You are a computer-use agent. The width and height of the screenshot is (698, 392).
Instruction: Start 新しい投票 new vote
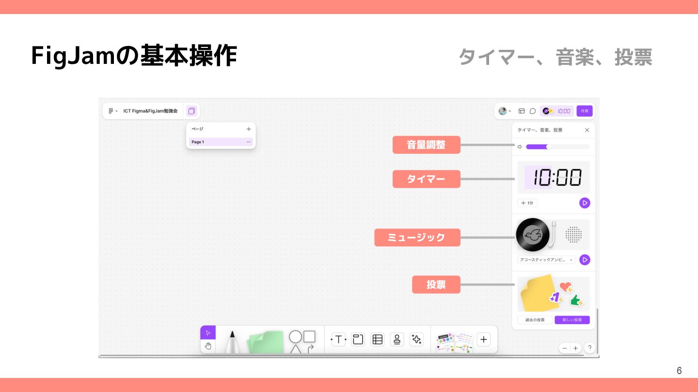tap(572, 320)
